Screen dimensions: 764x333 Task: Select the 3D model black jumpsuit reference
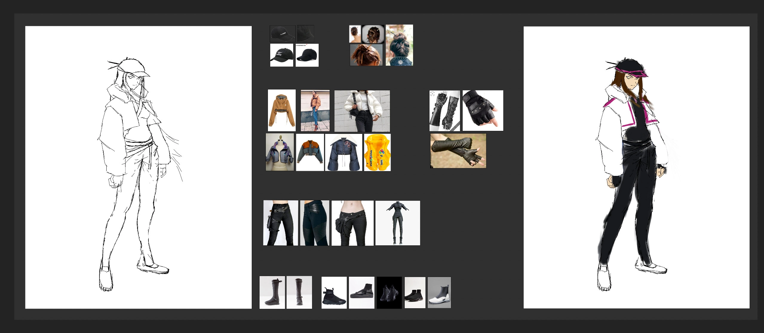[398, 223]
